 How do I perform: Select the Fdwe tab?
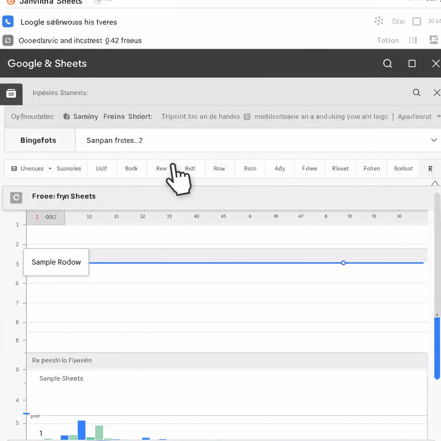(309, 168)
